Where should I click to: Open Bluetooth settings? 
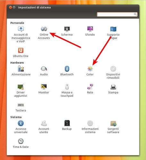[67, 71]
